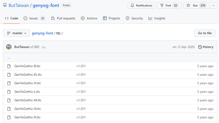
Task: Click file icon for GenYoGothic-B.ttc
Action: coord(9,66)
